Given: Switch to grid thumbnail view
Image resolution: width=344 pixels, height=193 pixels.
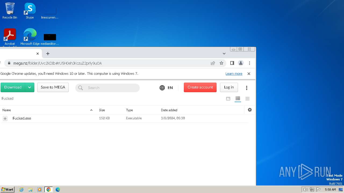Looking at the screenshot, I should point(248,99).
